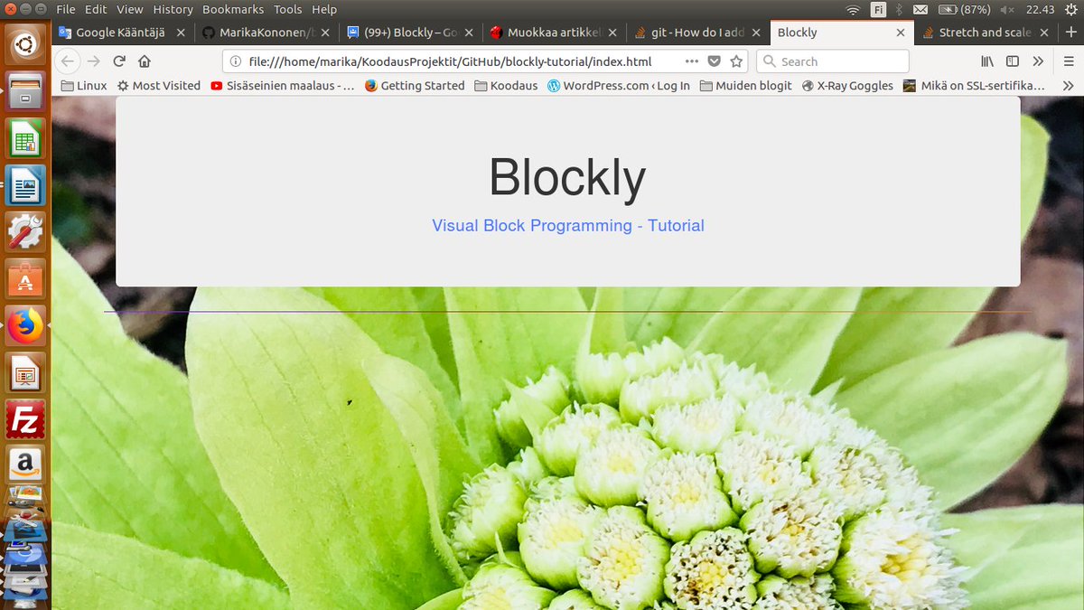Open Ubuntu Software from the launcher
The height and width of the screenshot is (610, 1084).
pos(25,280)
